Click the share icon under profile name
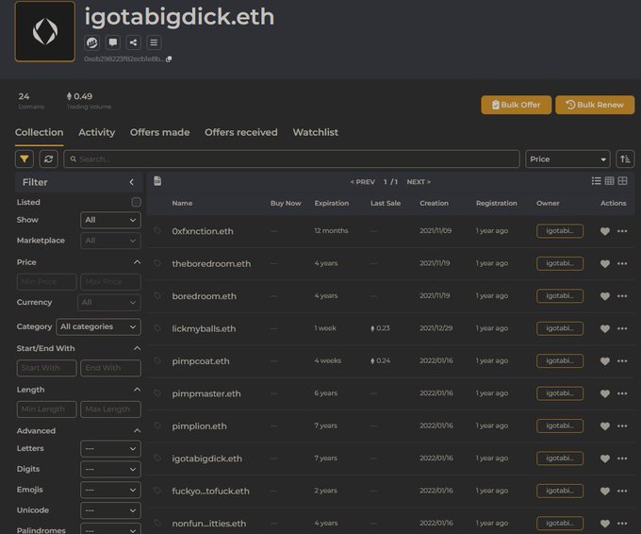 click(133, 42)
